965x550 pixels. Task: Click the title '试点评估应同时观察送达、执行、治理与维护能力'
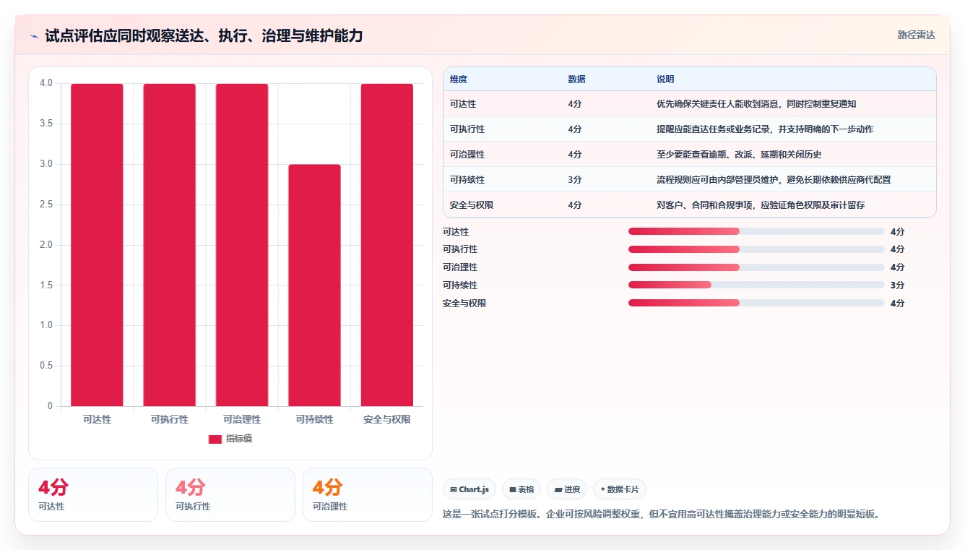pos(204,35)
